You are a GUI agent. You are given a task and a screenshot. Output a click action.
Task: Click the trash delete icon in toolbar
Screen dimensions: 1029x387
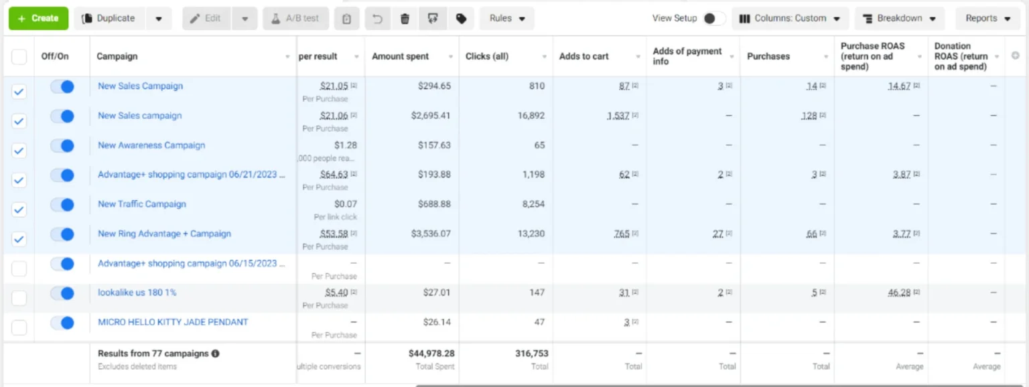pyautogui.click(x=405, y=19)
